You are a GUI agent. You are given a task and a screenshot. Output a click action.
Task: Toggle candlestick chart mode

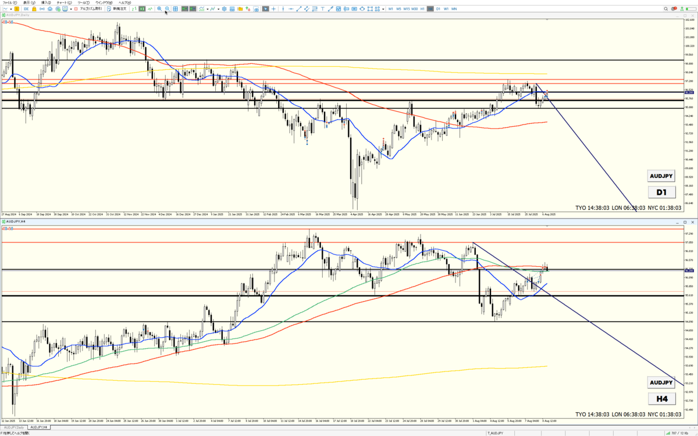pos(143,9)
